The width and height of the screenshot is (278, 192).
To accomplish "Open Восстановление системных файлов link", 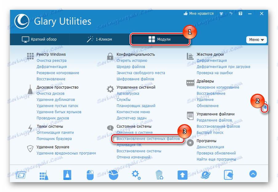I will pyautogui.click(x=148, y=139).
